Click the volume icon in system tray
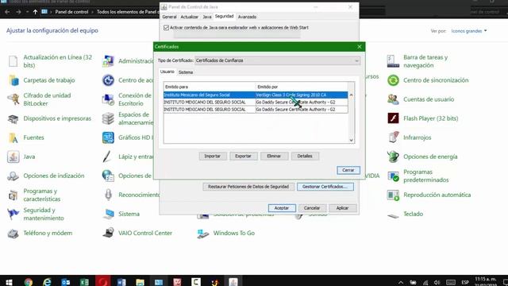Screen dimensions: 508x286 (x=437, y=282)
